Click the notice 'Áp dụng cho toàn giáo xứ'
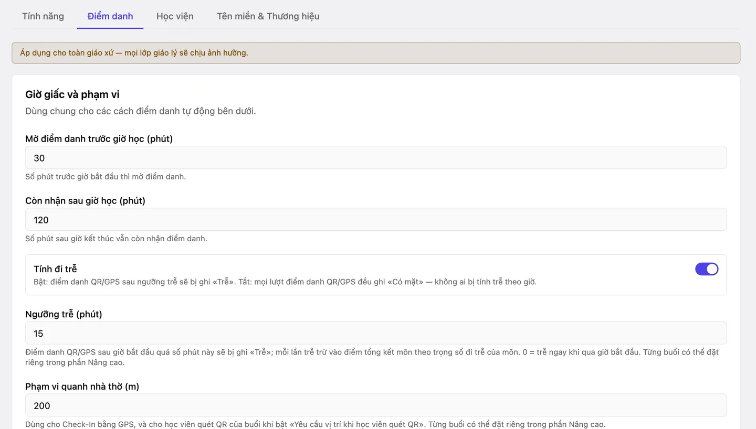This screenshot has height=429, width=756. 376,53
